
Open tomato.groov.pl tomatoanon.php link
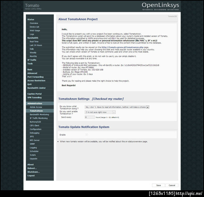pos(122,47)
